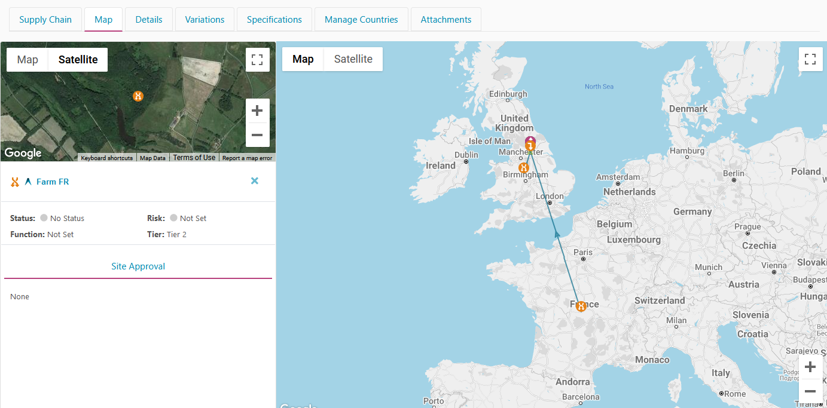Zoom in on the small satellite map
This screenshot has height=408, width=827.
(x=257, y=111)
